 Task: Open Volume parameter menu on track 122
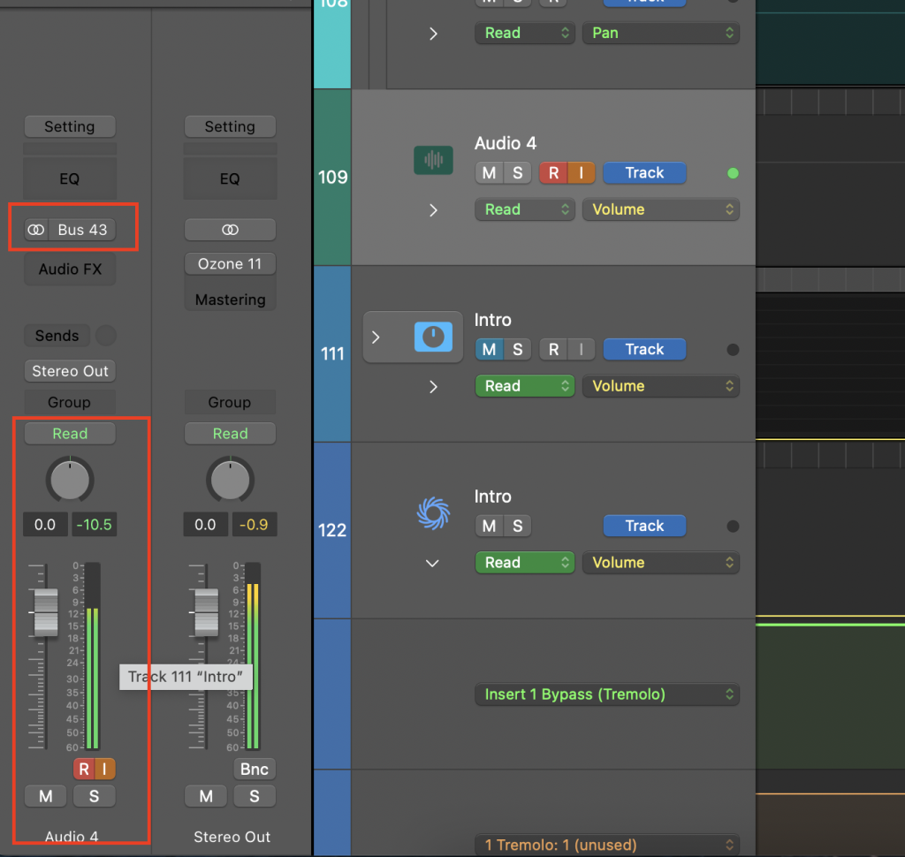coord(661,563)
